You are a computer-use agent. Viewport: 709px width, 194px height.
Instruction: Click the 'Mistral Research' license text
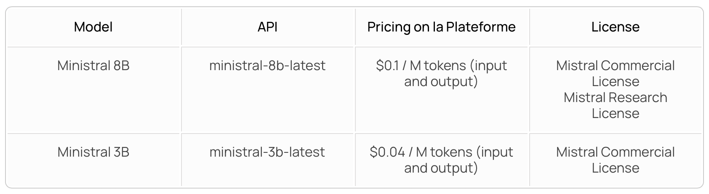pos(615,97)
